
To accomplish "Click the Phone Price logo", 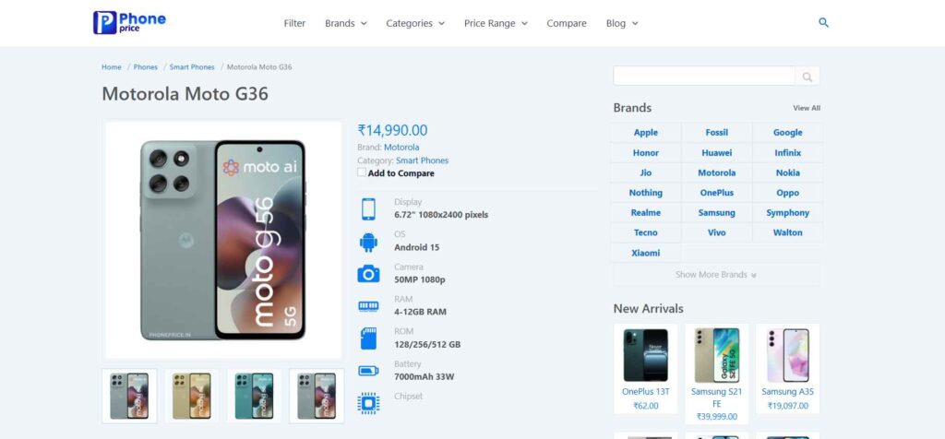I will (129, 23).
